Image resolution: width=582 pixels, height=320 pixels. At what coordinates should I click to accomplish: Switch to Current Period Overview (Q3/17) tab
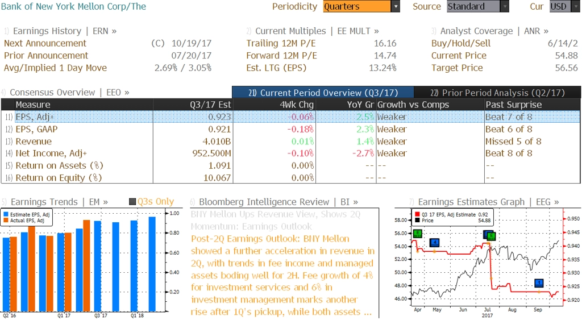coord(323,93)
